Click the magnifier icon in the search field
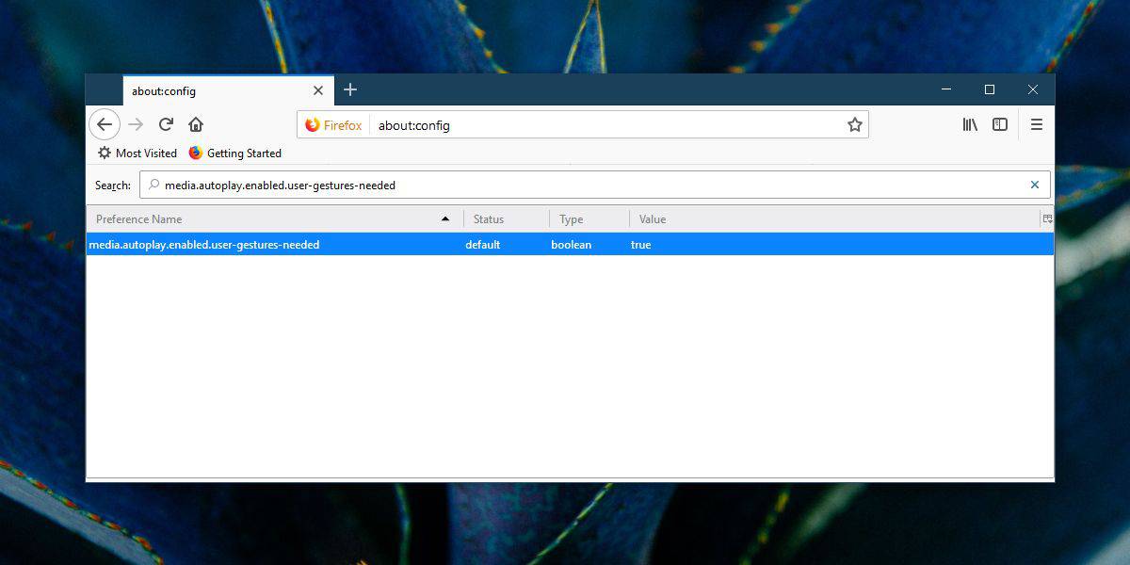Viewport: 1130px width, 565px height. pos(153,185)
